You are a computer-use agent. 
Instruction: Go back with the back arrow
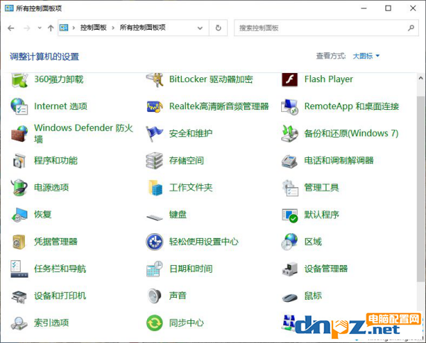11,28
